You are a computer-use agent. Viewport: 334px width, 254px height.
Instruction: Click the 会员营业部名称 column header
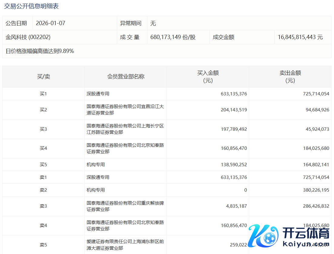click(x=126, y=77)
